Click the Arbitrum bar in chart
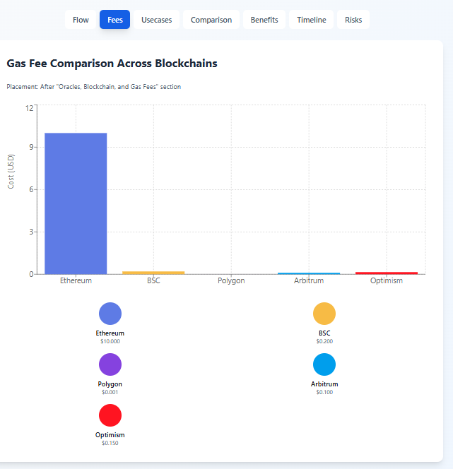This screenshot has height=469, width=453. click(309, 273)
